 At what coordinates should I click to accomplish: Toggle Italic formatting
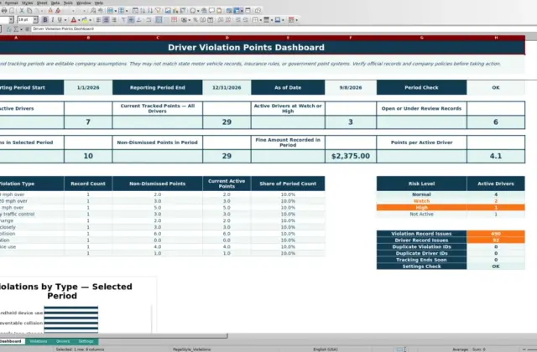point(52,20)
